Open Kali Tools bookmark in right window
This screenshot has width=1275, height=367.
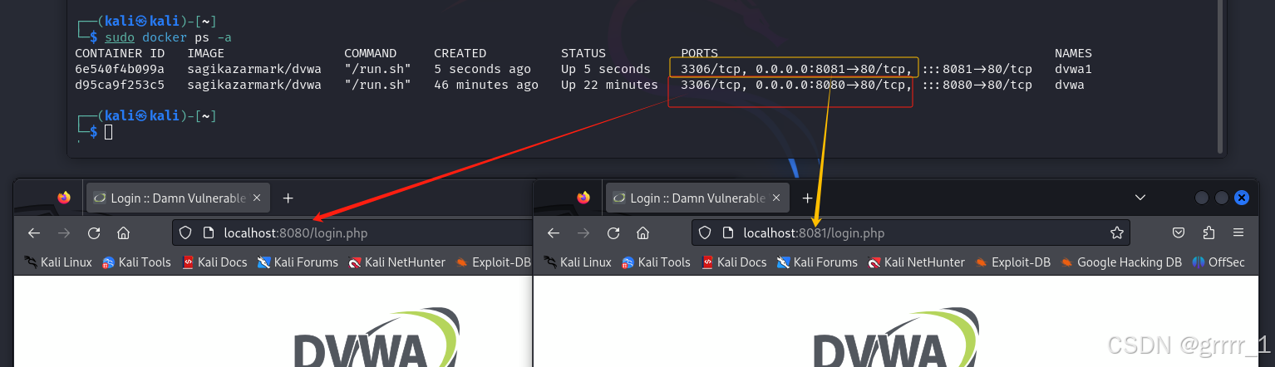656,262
